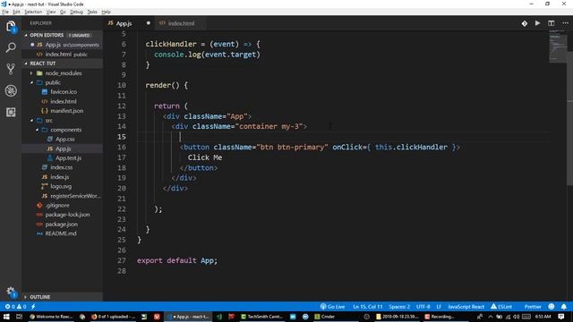Open the notifications bell icon
This screenshot has height=322, width=573.
564,307
